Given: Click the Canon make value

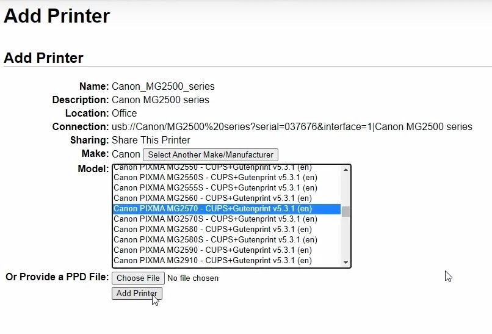Looking at the screenshot, I should pyautogui.click(x=126, y=154).
